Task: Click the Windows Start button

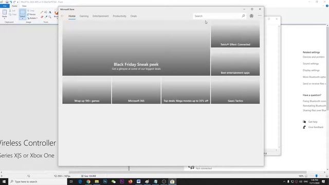Action: point(4,181)
